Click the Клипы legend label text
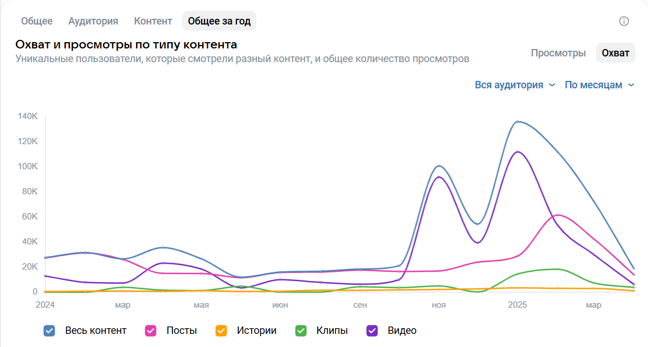This screenshot has width=648, height=347. [331, 330]
